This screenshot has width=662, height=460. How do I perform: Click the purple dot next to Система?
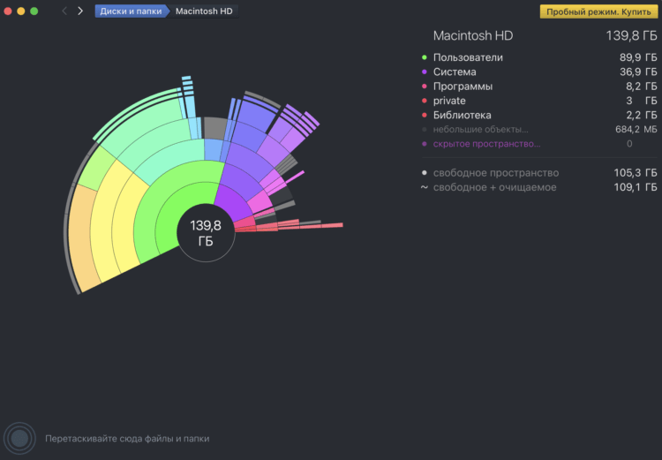425,72
